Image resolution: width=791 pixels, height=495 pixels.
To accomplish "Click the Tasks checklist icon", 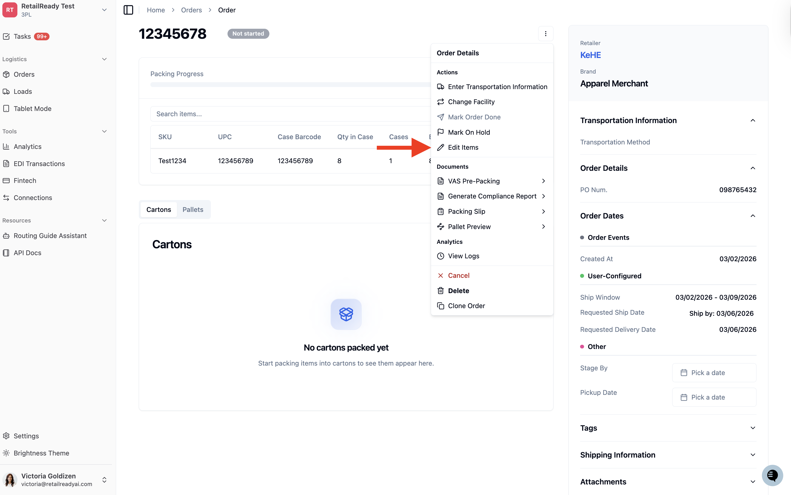I will point(6,36).
